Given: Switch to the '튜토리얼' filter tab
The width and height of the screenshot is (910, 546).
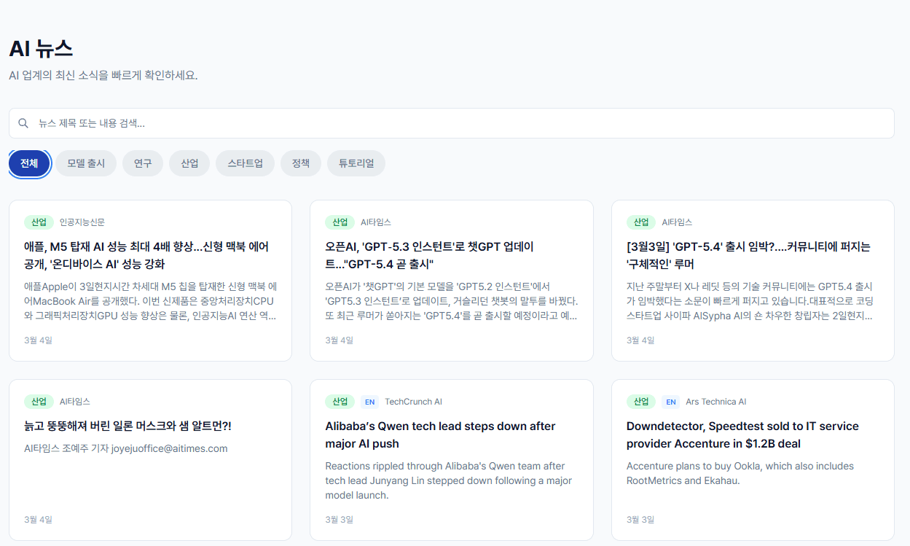Looking at the screenshot, I should (x=356, y=163).
